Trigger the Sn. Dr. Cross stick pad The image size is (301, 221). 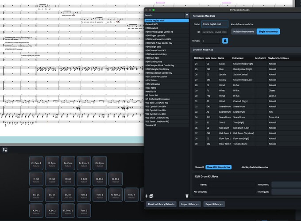point(68,195)
